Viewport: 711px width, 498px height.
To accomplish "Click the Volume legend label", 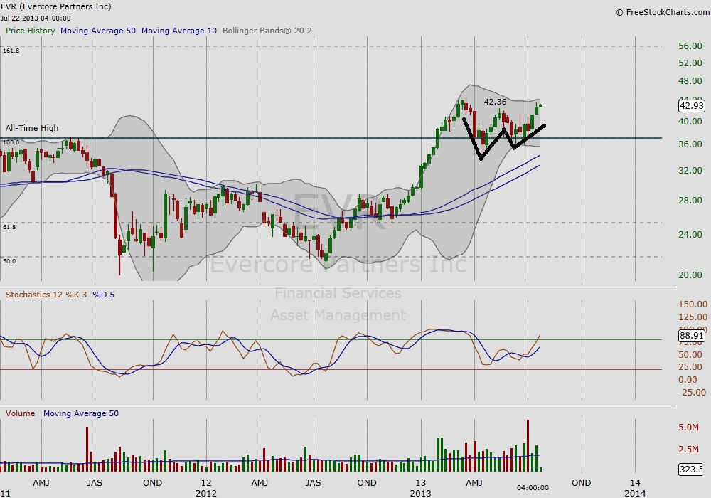I will (x=21, y=413).
